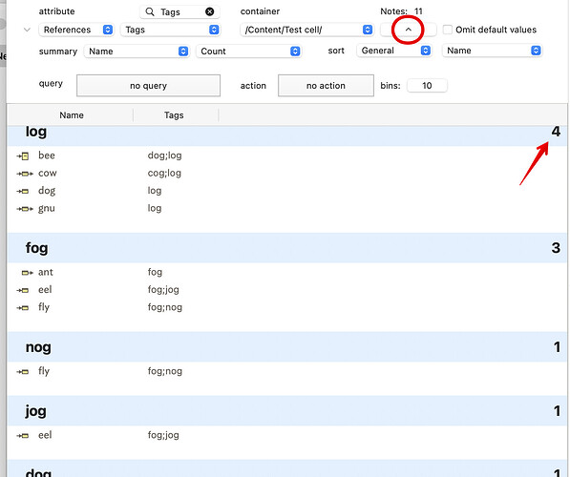Click the ant note icon
This screenshot has width=570, height=477.
pos(28,273)
